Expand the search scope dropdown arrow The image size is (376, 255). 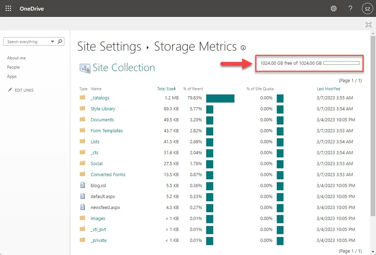(x=53, y=42)
